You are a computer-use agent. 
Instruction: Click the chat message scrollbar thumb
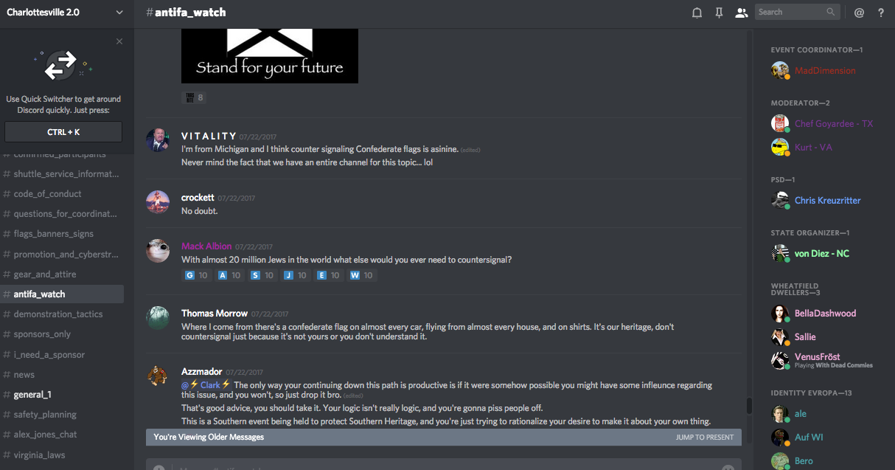pyautogui.click(x=750, y=406)
